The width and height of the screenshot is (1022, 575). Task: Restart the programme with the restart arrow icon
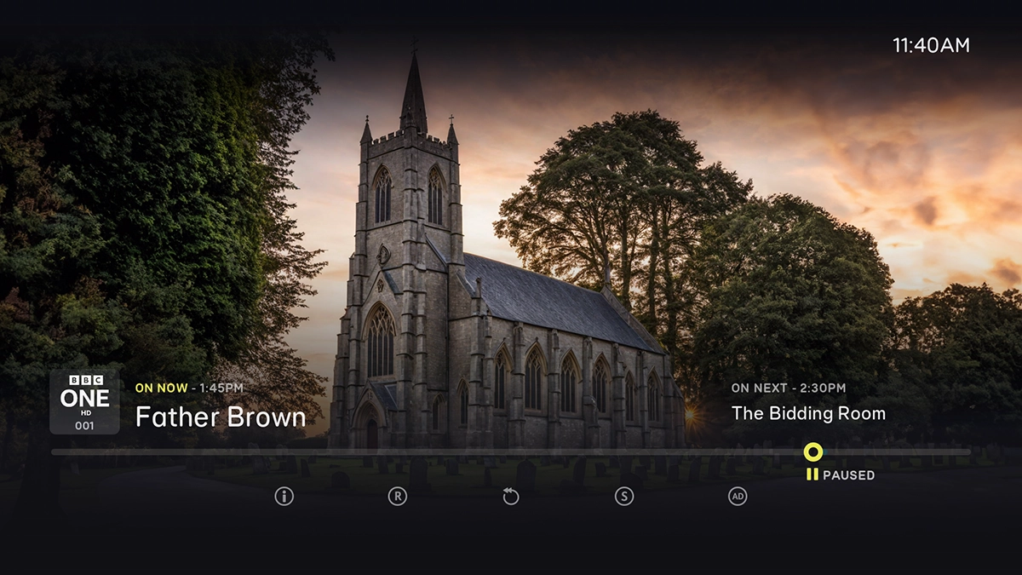[x=508, y=495]
